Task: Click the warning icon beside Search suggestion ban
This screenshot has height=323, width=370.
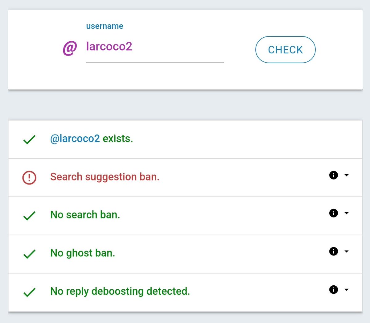Action: click(x=29, y=178)
